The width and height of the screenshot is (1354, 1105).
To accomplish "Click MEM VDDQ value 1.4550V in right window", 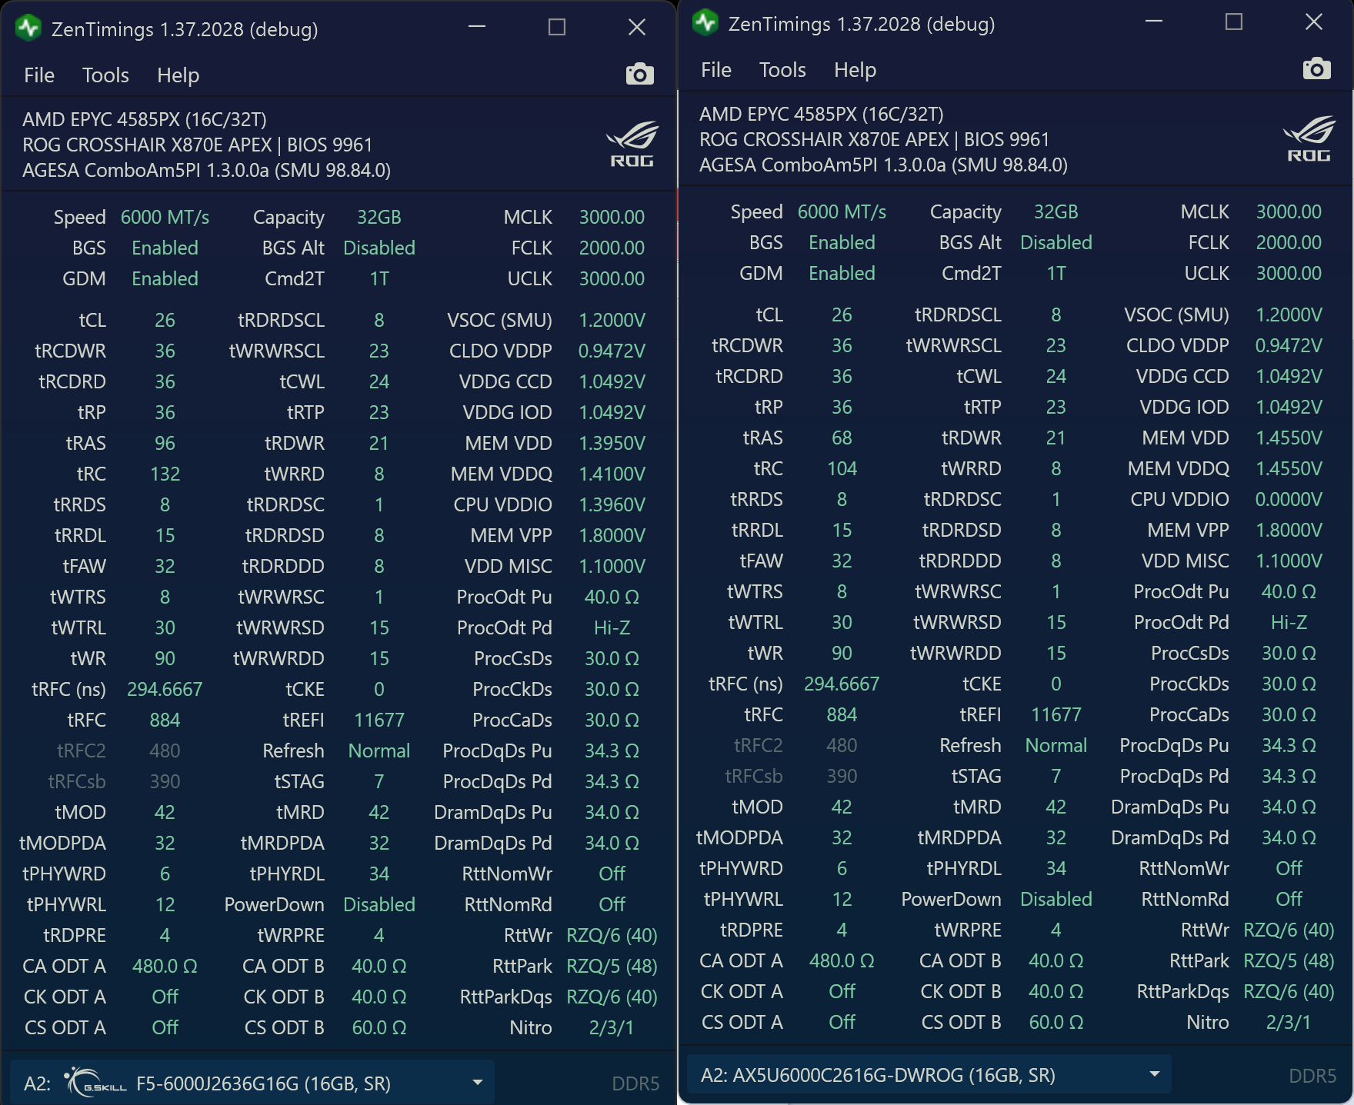I will click(x=1289, y=469).
